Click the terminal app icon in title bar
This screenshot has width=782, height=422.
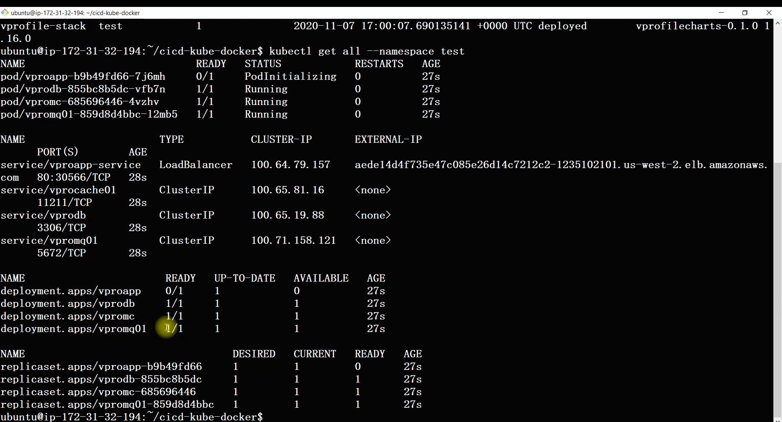pos(5,13)
